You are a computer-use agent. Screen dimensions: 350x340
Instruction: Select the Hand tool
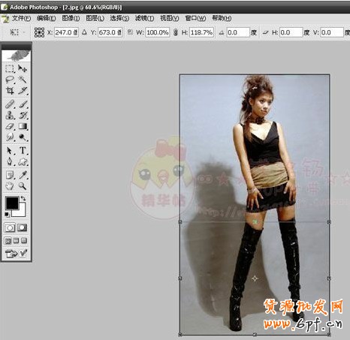coord(10,186)
